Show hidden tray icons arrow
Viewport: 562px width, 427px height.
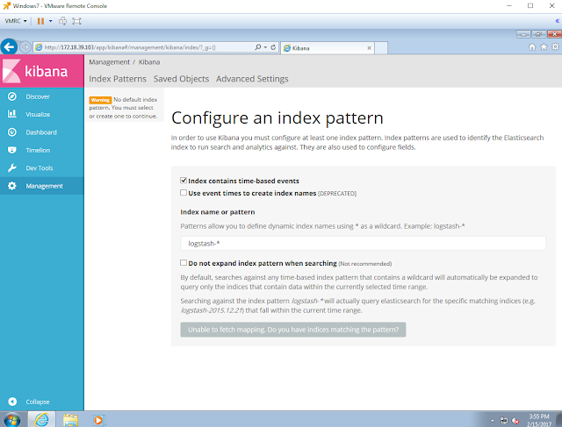tap(492, 421)
